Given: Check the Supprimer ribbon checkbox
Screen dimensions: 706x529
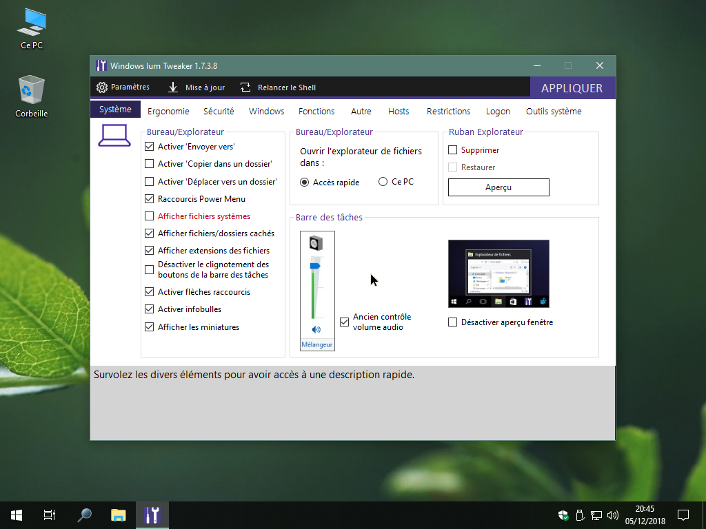Looking at the screenshot, I should click(x=452, y=149).
